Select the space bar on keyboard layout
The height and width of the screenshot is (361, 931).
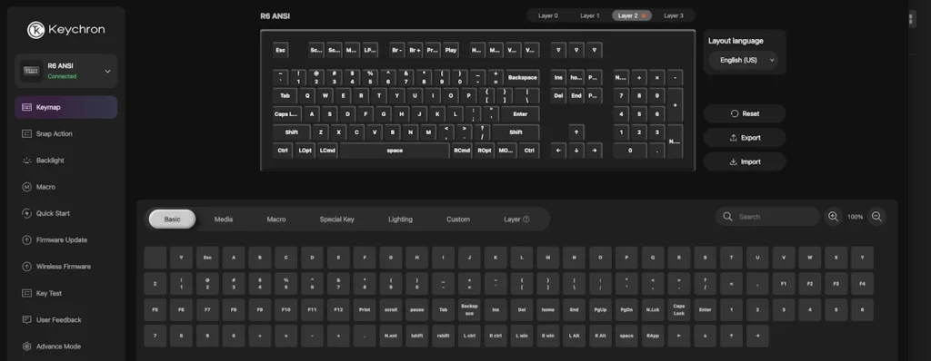(395, 151)
